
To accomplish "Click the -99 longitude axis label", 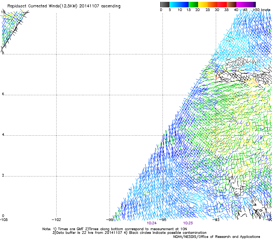I will 110,220.
